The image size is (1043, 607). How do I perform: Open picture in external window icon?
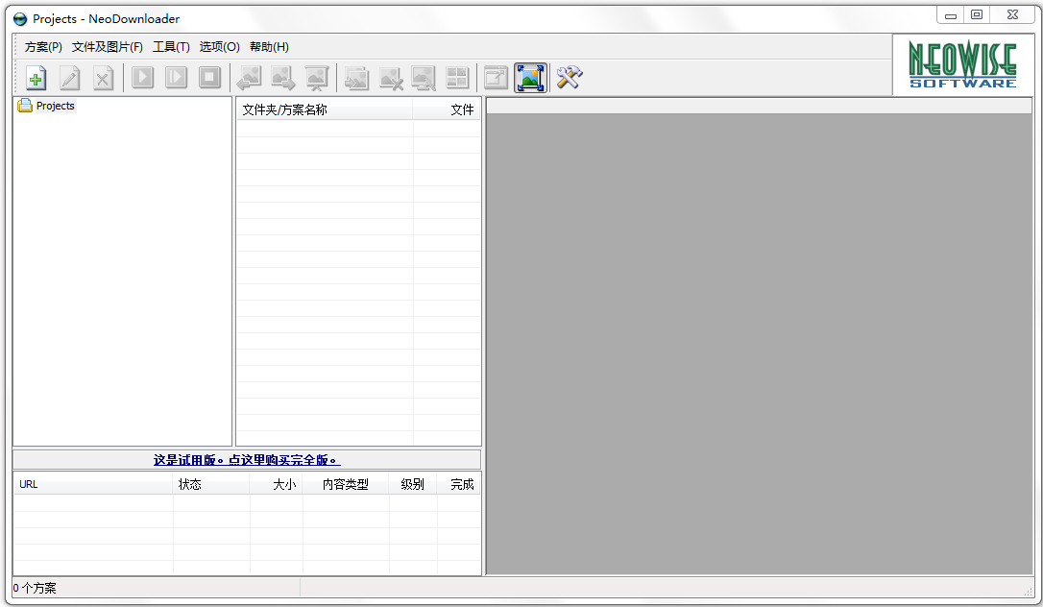pyautogui.click(x=496, y=78)
